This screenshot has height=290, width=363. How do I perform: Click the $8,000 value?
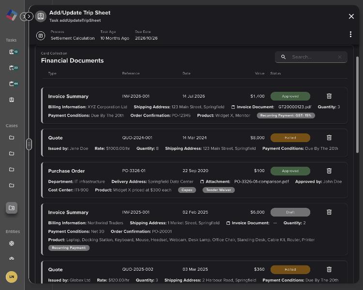pyautogui.click(x=257, y=138)
